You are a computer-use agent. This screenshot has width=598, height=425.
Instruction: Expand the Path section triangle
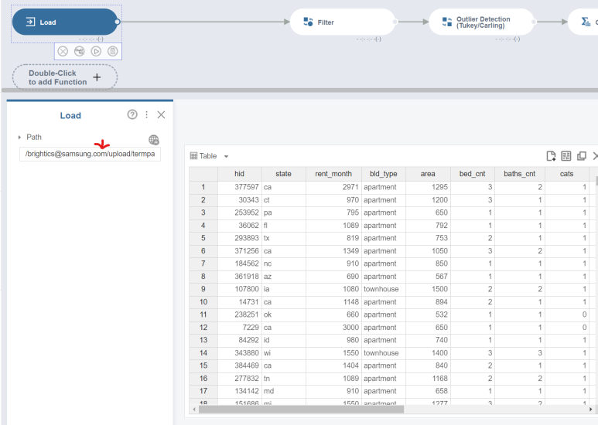(x=19, y=137)
